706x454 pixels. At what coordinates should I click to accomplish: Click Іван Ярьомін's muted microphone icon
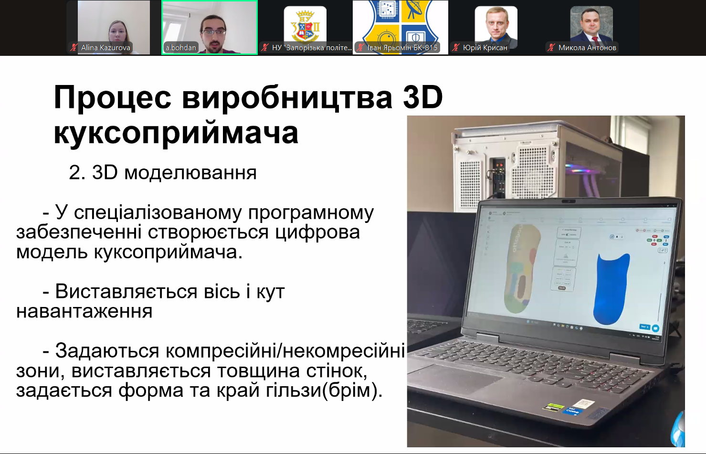pyautogui.click(x=361, y=47)
